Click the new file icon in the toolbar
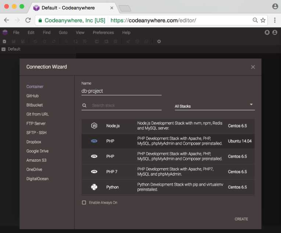Screen dimensions: 281x233 click(x=5, y=42)
